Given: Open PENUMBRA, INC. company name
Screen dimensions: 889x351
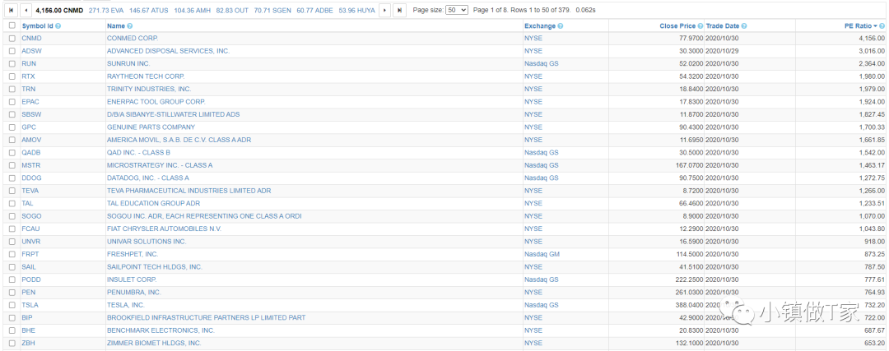Looking at the screenshot, I should coord(134,292).
